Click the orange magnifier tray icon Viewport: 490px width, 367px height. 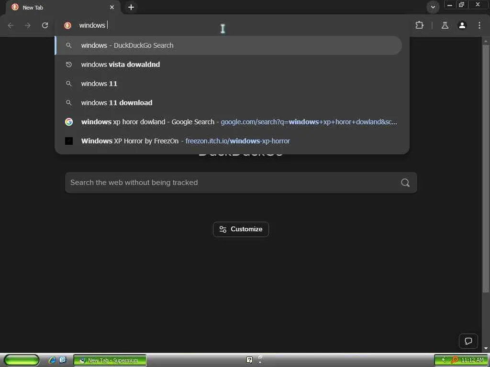pos(455,360)
